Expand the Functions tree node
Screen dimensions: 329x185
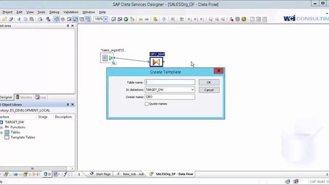point(2,127)
